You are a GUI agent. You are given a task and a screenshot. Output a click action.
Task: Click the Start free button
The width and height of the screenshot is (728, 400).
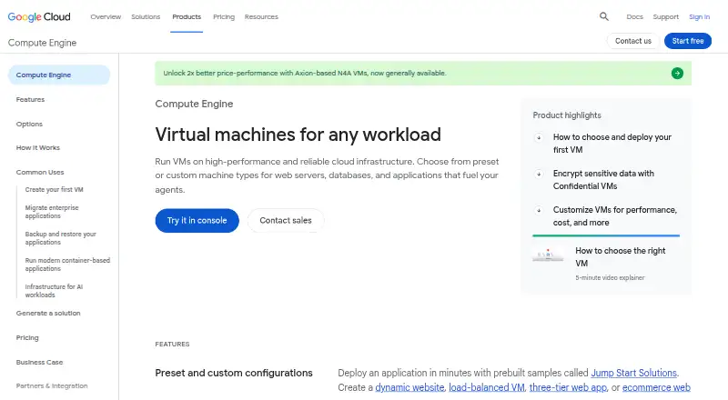(x=688, y=41)
